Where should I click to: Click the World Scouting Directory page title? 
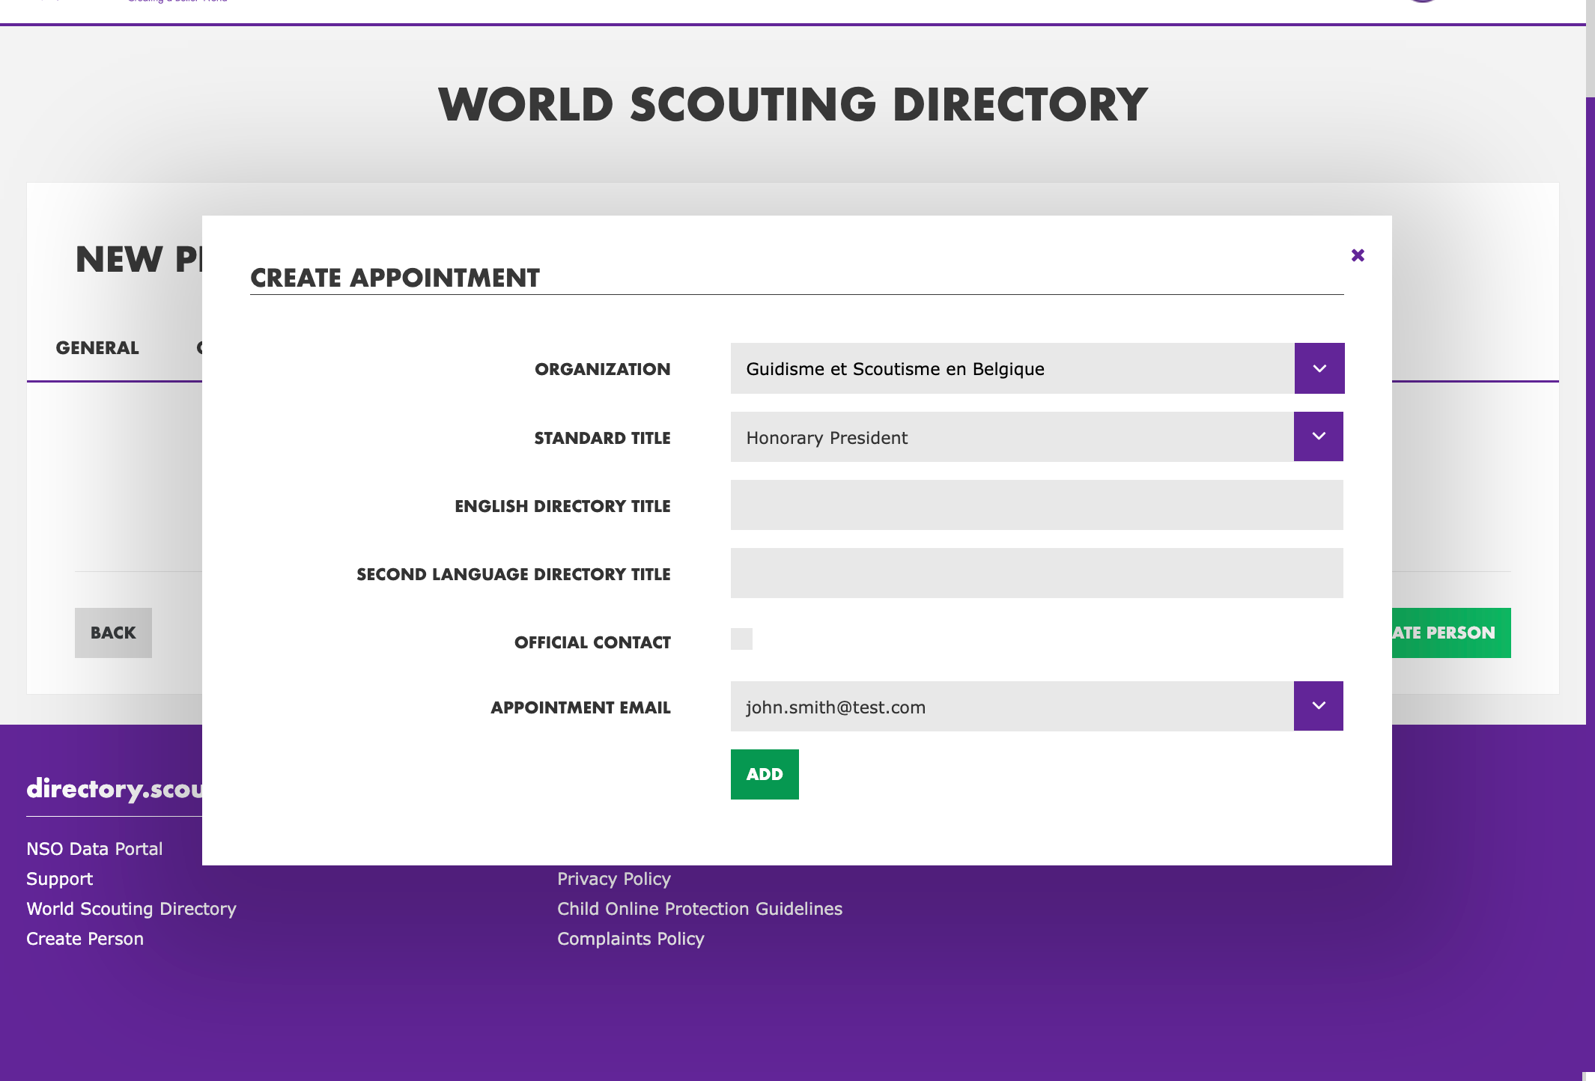pos(793,104)
